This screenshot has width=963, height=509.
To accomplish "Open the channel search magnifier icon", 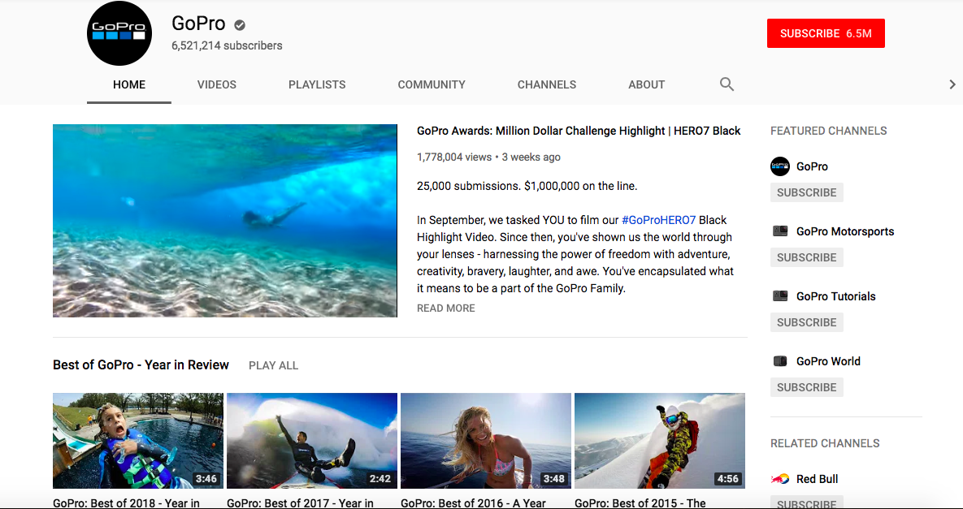I will [x=727, y=84].
